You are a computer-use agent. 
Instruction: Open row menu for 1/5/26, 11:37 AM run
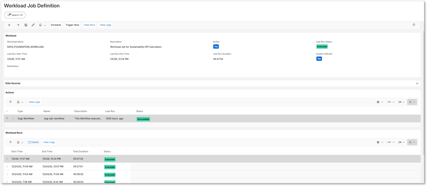click(7, 159)
